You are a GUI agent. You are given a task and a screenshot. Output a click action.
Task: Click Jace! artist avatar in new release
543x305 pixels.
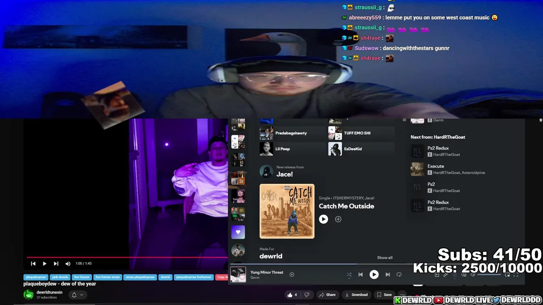[266, 171]
